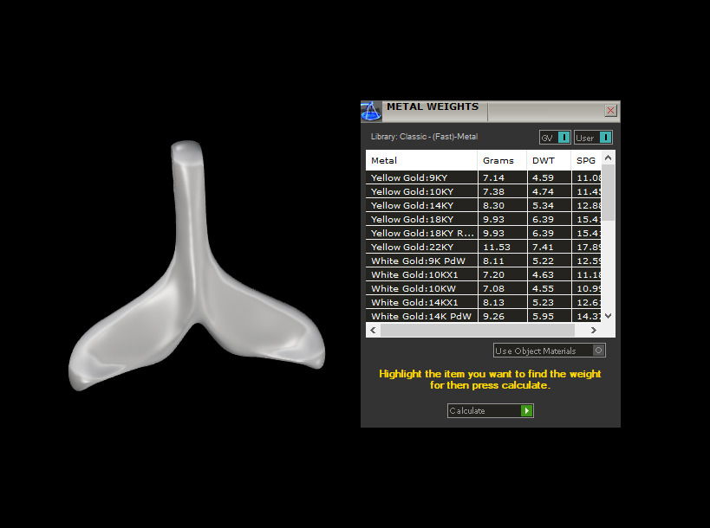Select the Yellow Gold:14KY row
The width and height of the screenshot is (710, 528).
pos(484,205)
